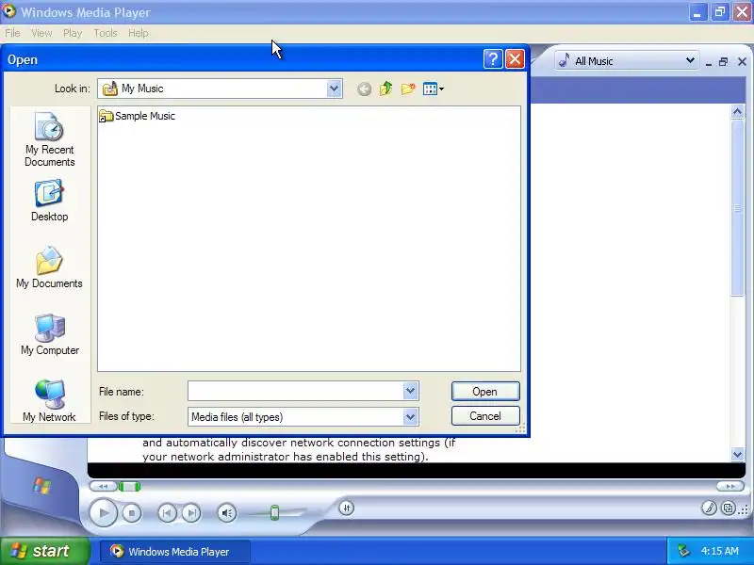
Task: Expand the Files of type dropdown
Action: point(410,416)
